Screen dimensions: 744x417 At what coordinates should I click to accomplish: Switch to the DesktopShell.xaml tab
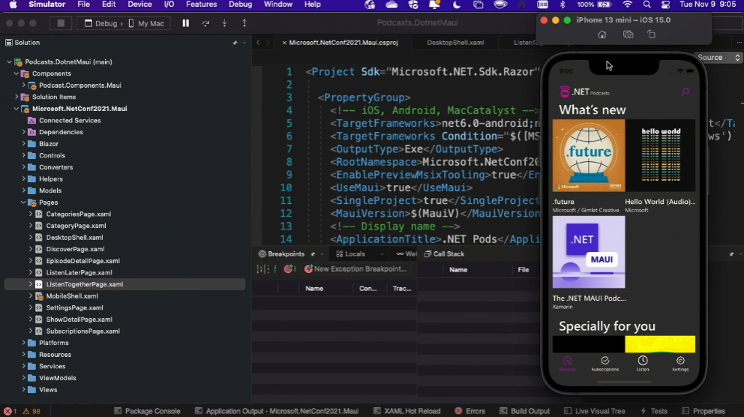pyautogui.click(x=454, y=43)
